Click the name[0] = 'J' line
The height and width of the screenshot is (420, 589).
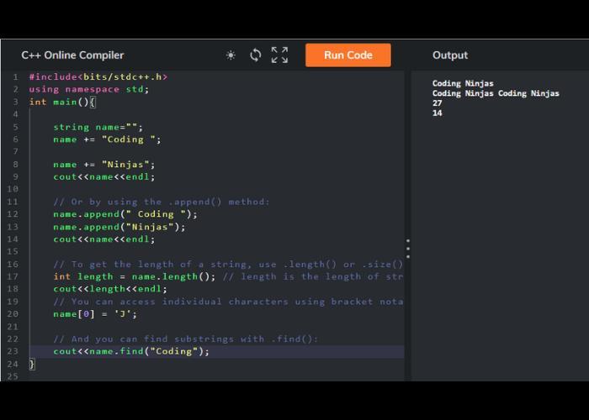(95, 314)
